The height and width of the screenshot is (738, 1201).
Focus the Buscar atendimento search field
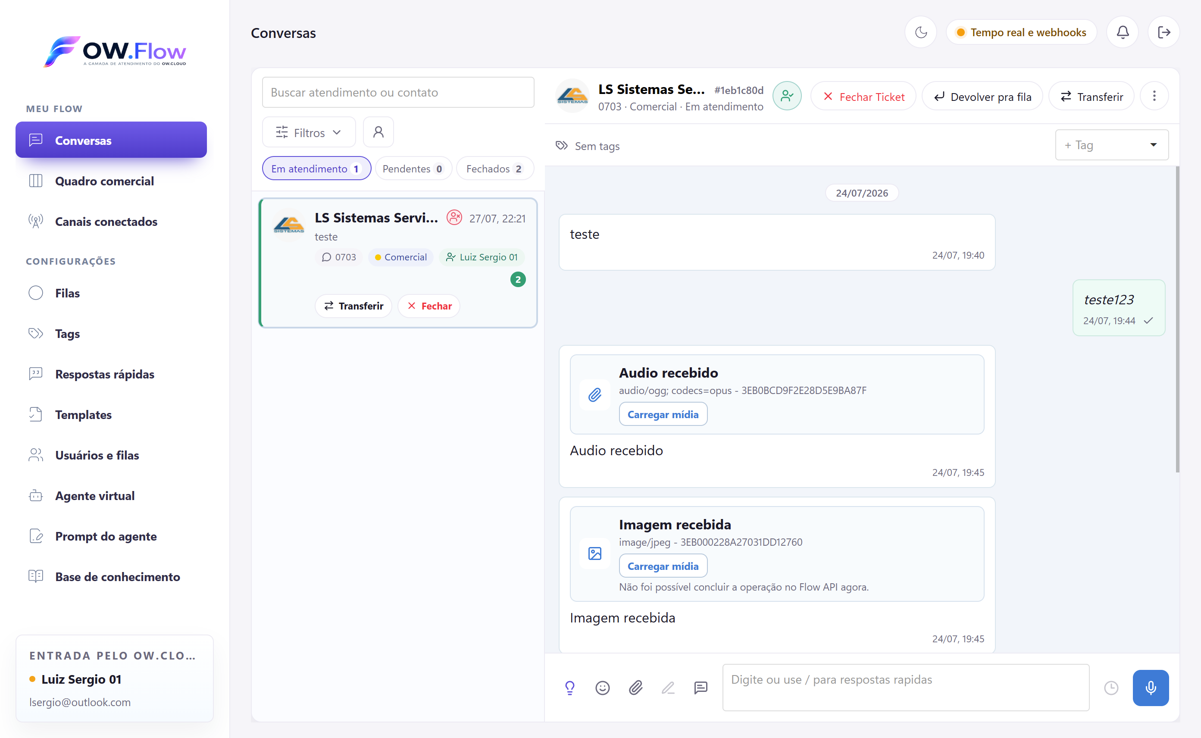coord(398,92)
